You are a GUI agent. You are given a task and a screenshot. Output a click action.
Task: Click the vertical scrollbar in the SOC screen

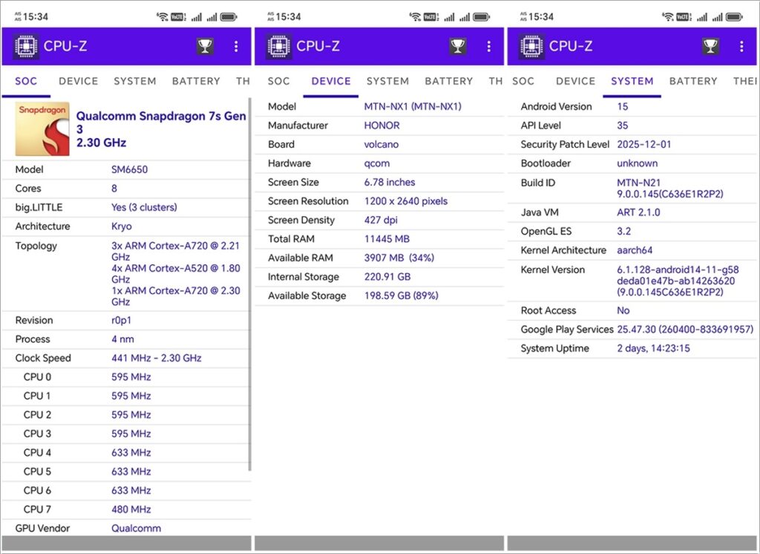click(x=249, y=282)
